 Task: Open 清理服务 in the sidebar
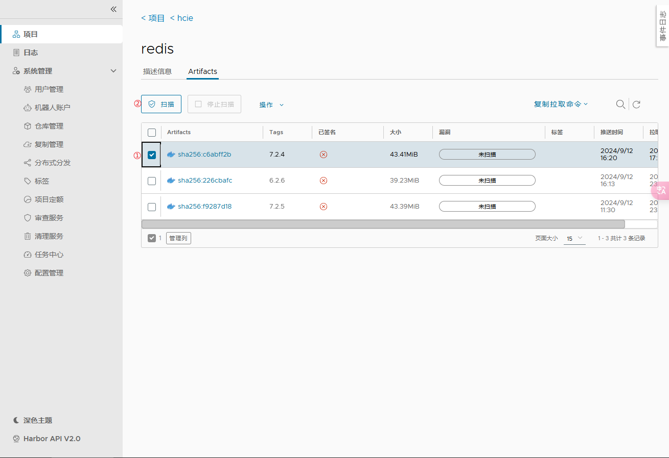49,236
